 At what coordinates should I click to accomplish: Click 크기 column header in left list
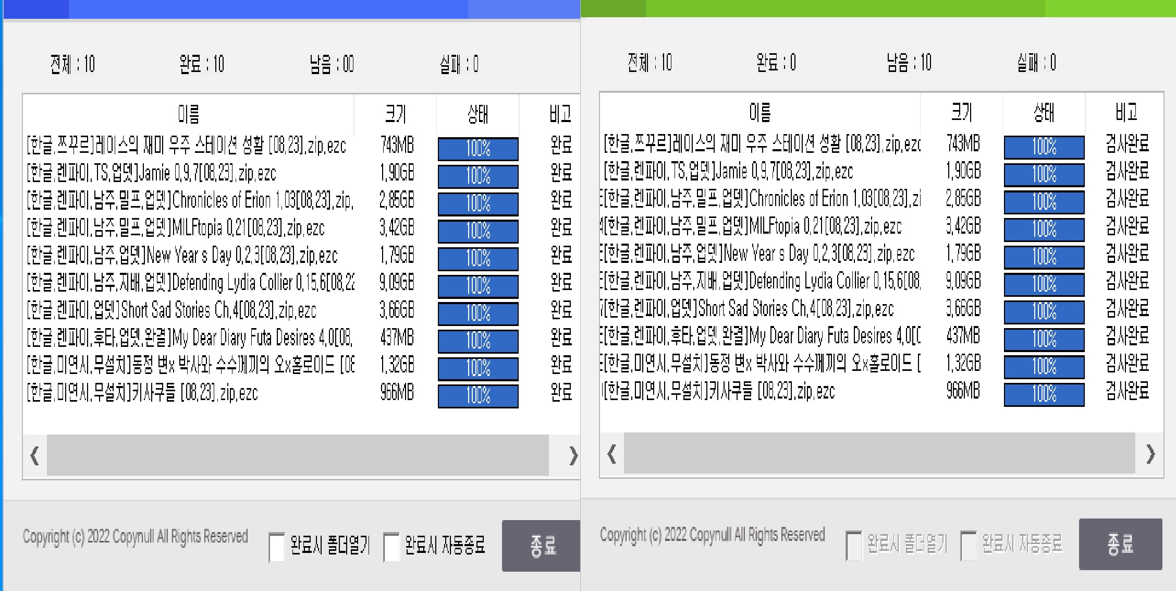pyautogui.click(x=395, y=114)
